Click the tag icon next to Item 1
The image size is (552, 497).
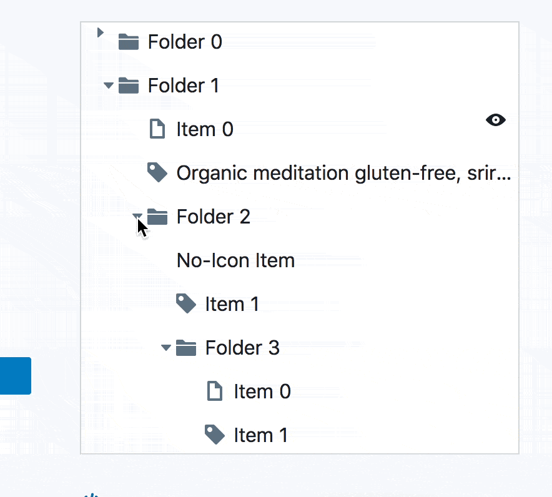tap(186, 303)
